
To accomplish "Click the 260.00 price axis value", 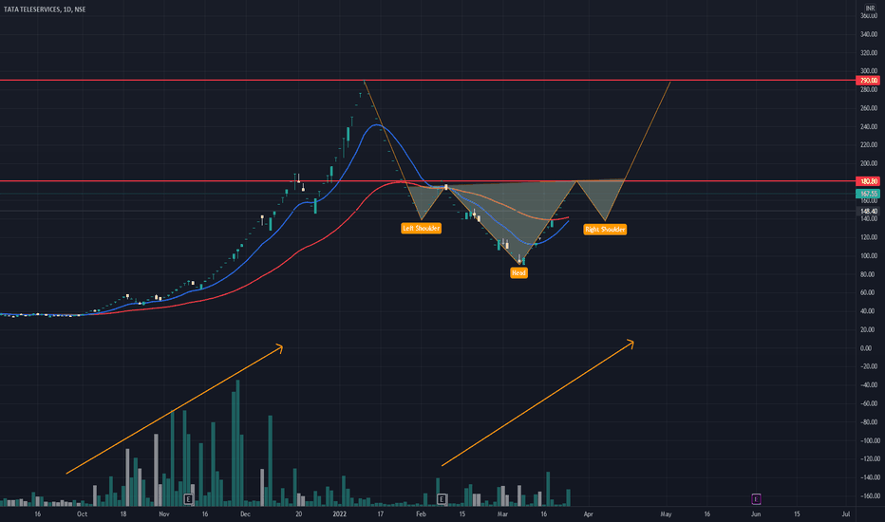I will coord(869,108).
